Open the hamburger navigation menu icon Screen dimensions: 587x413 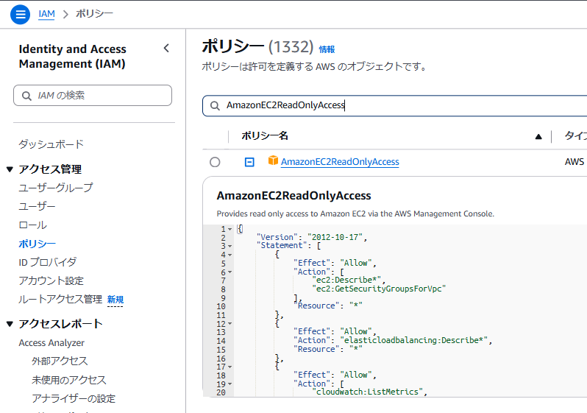coord(20,15)
